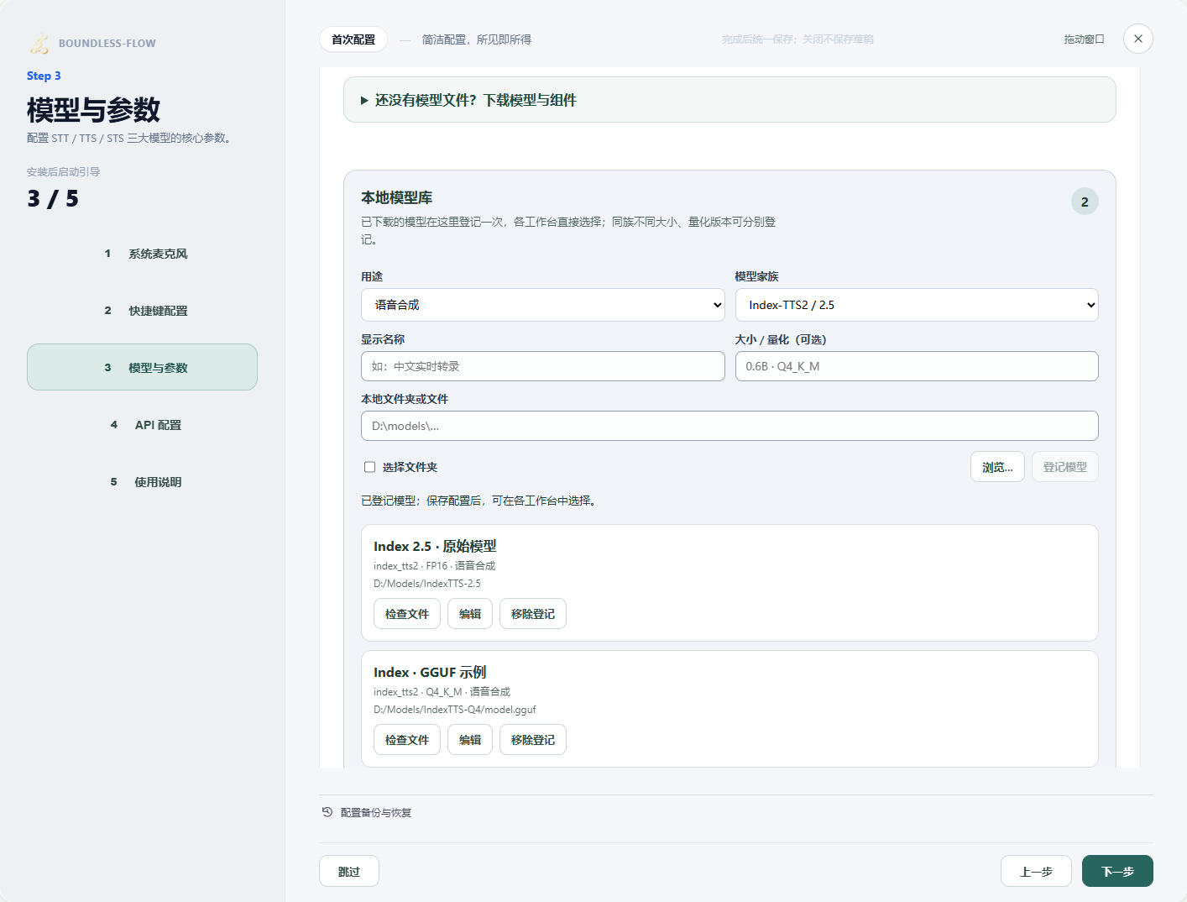Open the 模型家族 dropdown
This screenshot has width=1187, height=902.
pos(917,305)
